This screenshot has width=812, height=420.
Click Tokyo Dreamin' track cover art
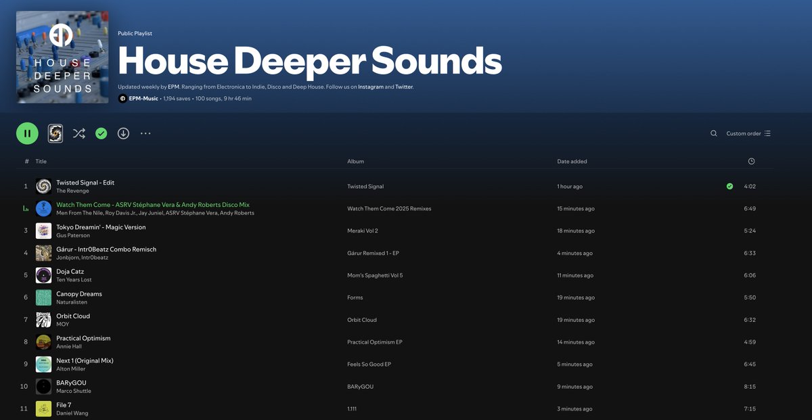pyautogui.click(x=43, y=231)
